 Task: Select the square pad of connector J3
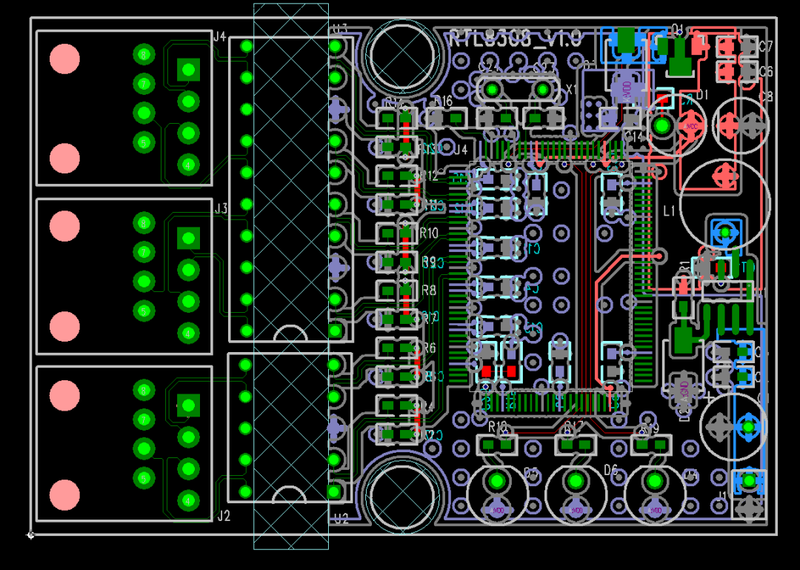tap(188, 238)
